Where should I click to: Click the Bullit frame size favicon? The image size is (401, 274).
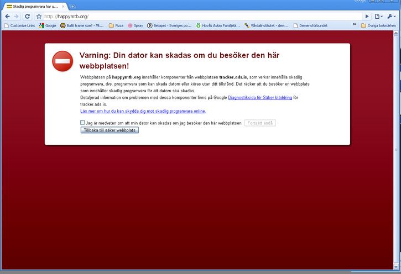click(63, 25)
